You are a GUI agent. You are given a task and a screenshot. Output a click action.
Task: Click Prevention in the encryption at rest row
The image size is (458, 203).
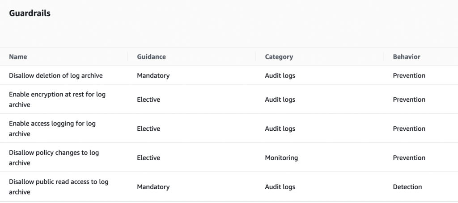pos(409,99)
